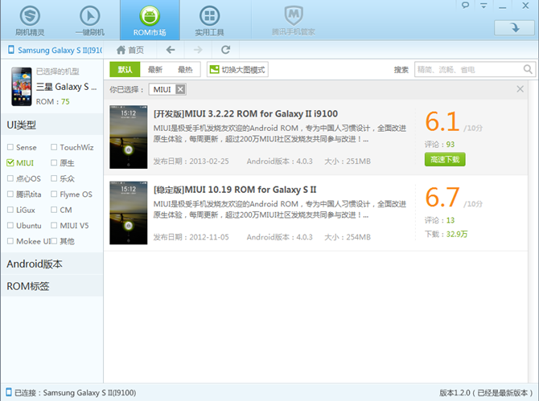Screen dimensions: 539x401
Task: Click the 评论：93 comments count
Action: point(439,144)
